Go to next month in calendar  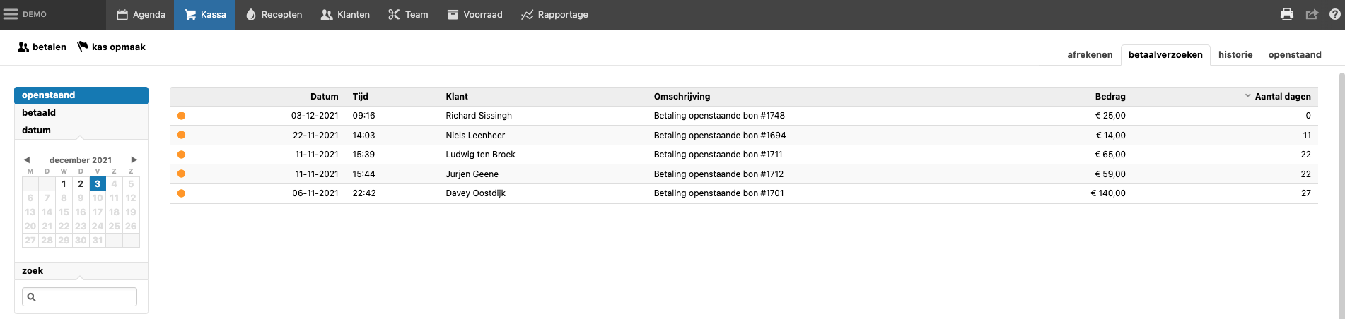134,160
